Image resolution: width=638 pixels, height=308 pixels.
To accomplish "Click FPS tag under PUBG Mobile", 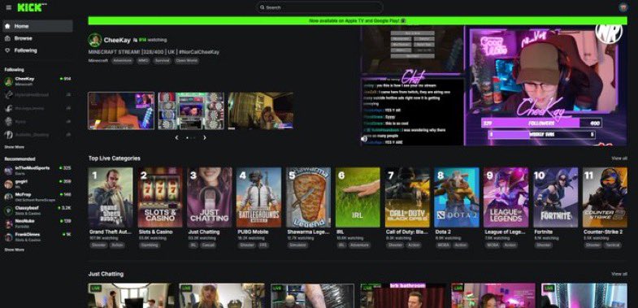I will pos(263,245).
